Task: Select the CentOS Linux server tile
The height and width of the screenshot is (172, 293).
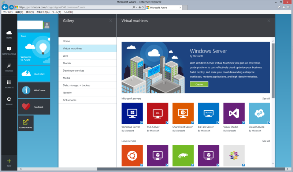Action: [234, 156]
